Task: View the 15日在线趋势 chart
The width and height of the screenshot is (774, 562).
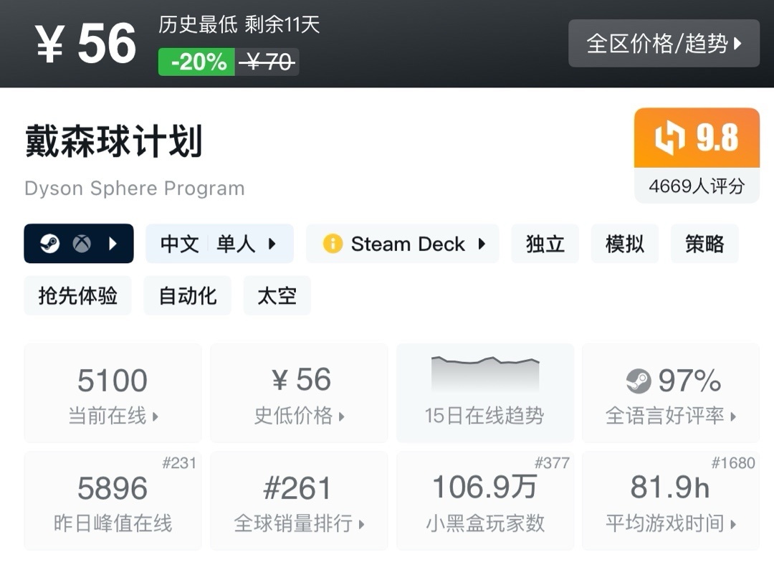Action: (x=485, y=393)
